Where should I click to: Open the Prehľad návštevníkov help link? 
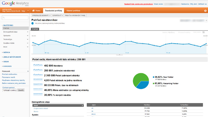(x=10, y=74)
